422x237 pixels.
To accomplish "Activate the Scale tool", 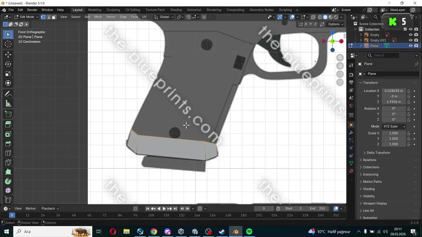I will pyautogui.click(x=8, y=74).
